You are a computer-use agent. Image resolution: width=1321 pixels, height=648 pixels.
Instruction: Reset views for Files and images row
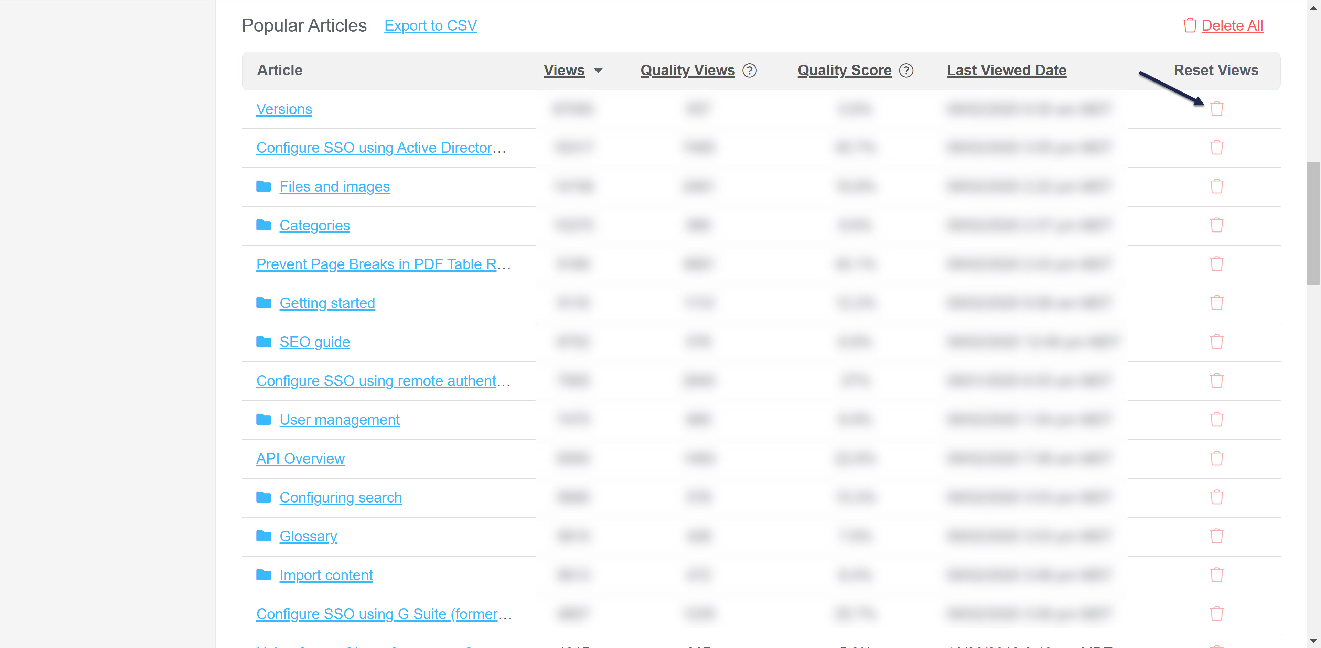pyautogui.click(x=1216, y=186)
